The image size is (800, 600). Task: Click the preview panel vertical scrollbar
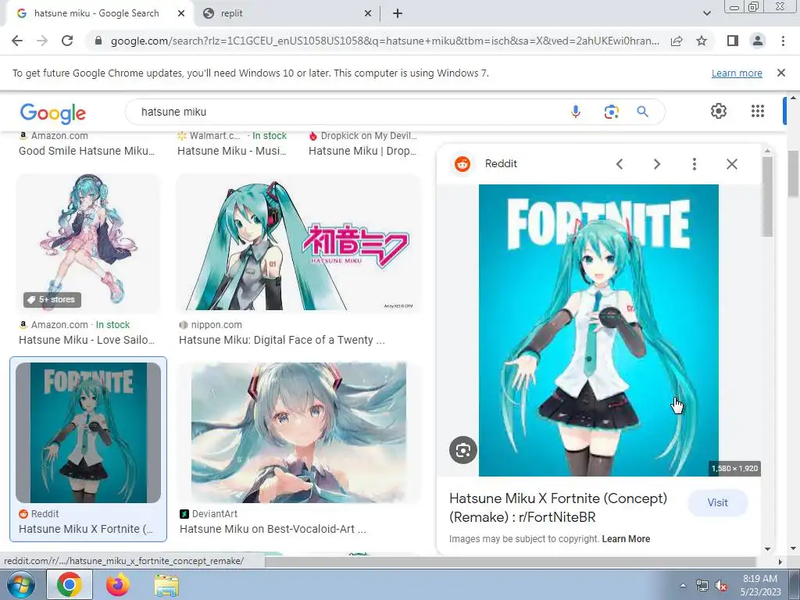pos(767,197)
